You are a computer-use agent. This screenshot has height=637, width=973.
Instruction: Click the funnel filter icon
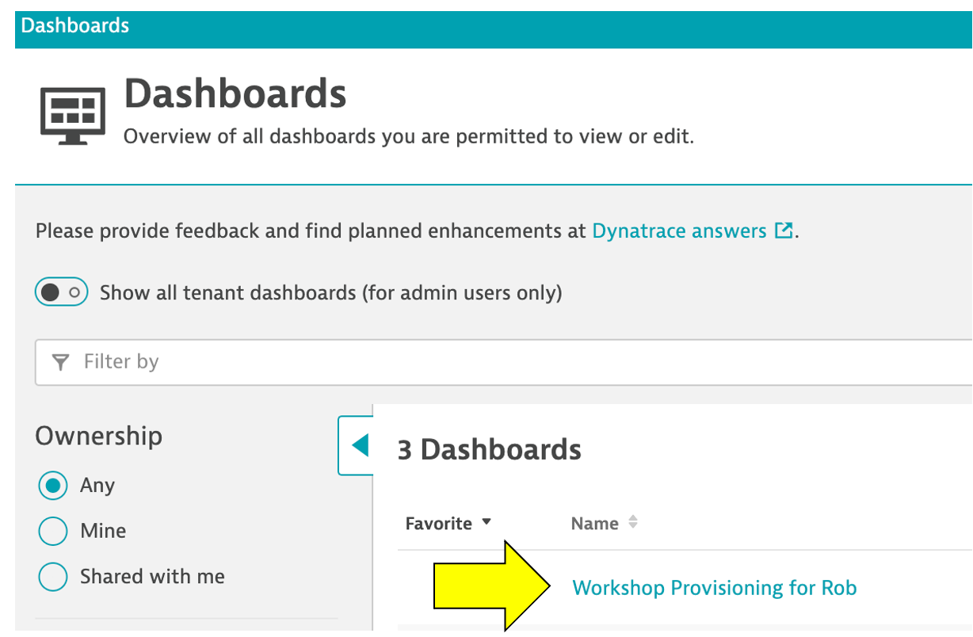(x=60, y=362)
